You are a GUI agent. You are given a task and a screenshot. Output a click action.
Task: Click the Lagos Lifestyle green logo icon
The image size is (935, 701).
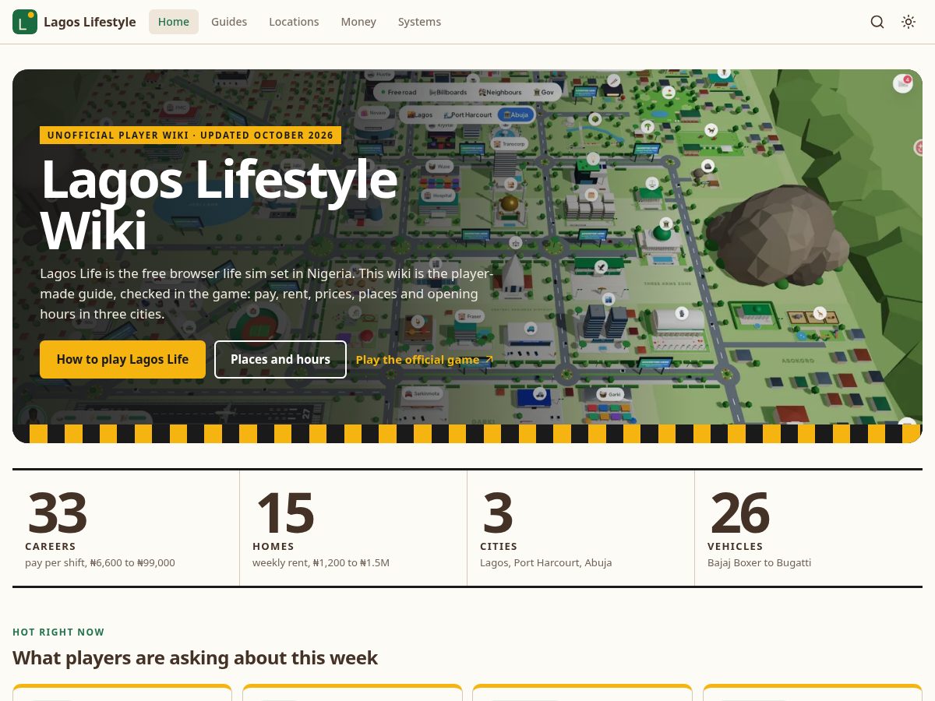coord(25,22)
